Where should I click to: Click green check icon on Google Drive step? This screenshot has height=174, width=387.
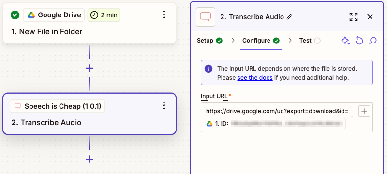click(15, 15)
